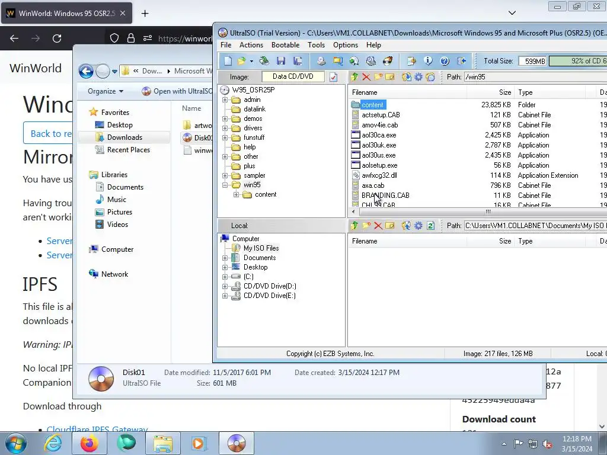Expand the funstuff folder node
Image resolution: width=607 pixels, height=455 pixels.
pos(225,137)
